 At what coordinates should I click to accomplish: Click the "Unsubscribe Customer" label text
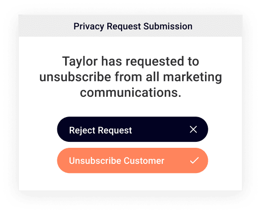(117, 161)
